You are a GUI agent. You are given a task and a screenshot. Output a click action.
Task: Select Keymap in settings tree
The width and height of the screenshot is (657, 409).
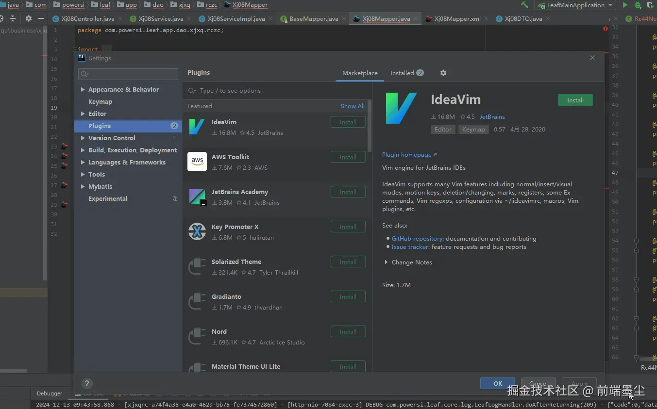coord(100,102)
